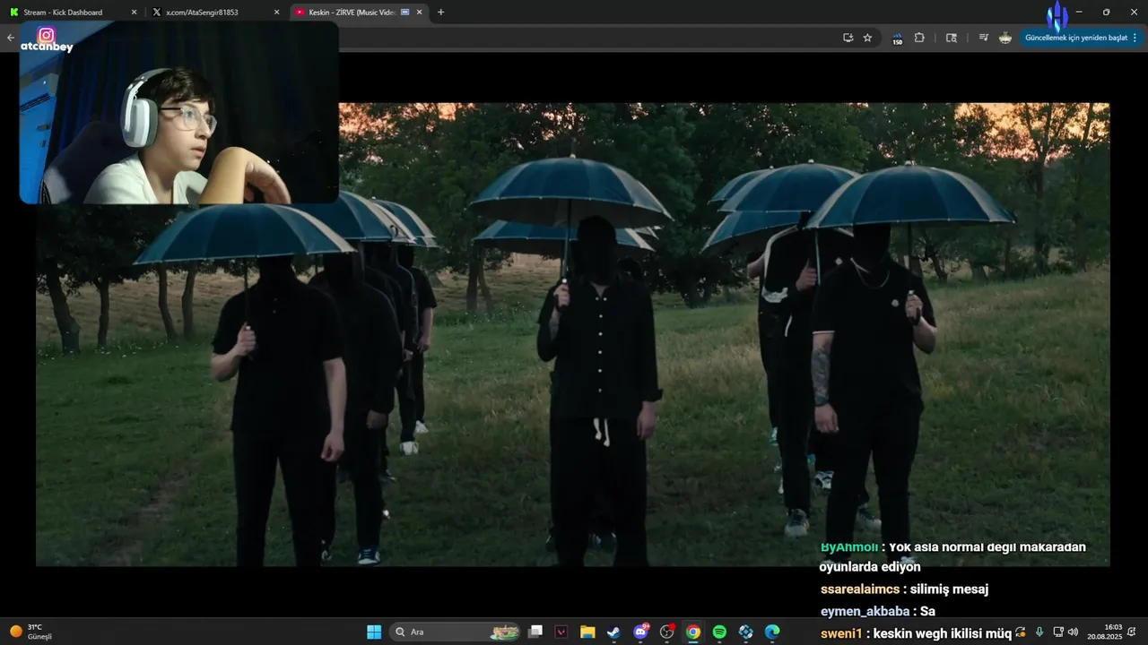The height and width of the screenshot is (645, 1148).
Task: Open Spotify from the taskbar
Action: pos(719,632)
